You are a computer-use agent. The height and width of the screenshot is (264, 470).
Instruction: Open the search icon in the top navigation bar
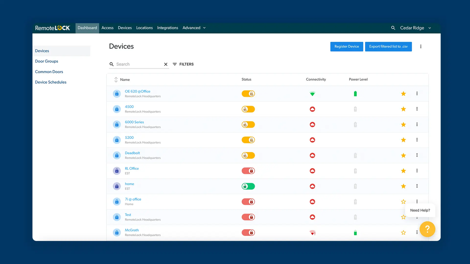click(393, 28)
